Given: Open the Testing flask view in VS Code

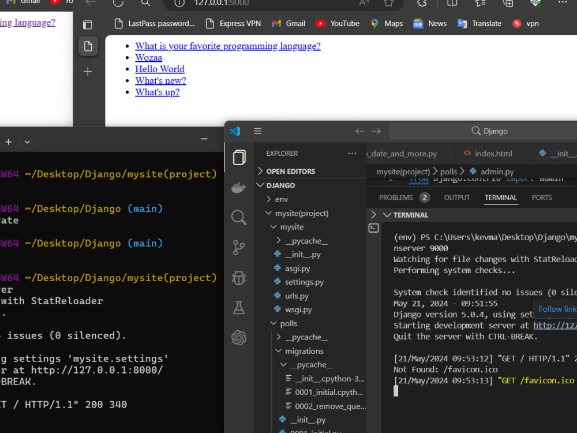Looking at the screenshot, I should (x=239, y=308).
